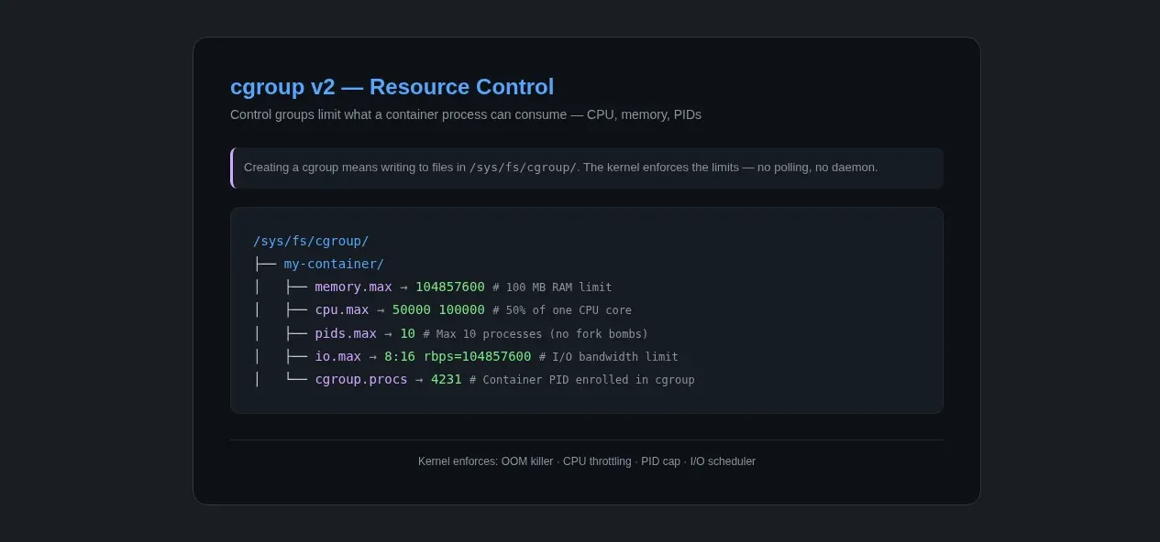Click the 'cpu.max' file name
This screenshot has width=1160, height=542.
coord(342,309)
